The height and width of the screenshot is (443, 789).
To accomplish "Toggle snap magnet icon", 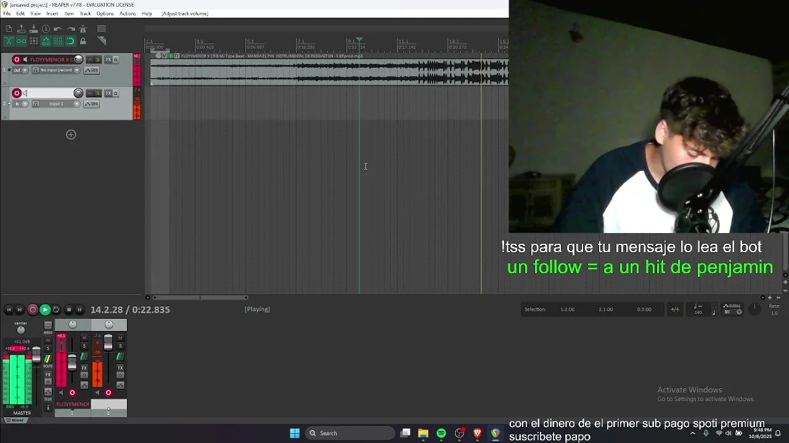I will pos(70,41).
